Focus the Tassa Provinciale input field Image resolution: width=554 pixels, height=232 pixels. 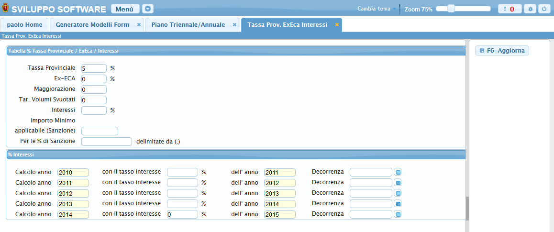tap(94, 68)
